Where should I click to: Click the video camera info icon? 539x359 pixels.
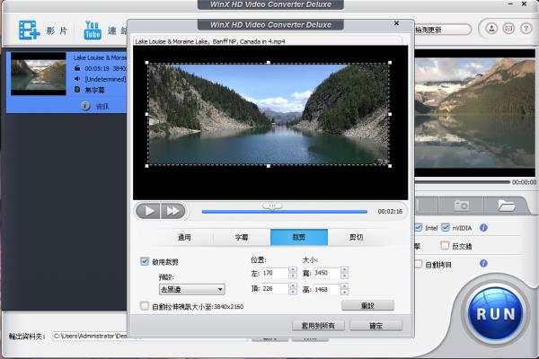[77, 68]
